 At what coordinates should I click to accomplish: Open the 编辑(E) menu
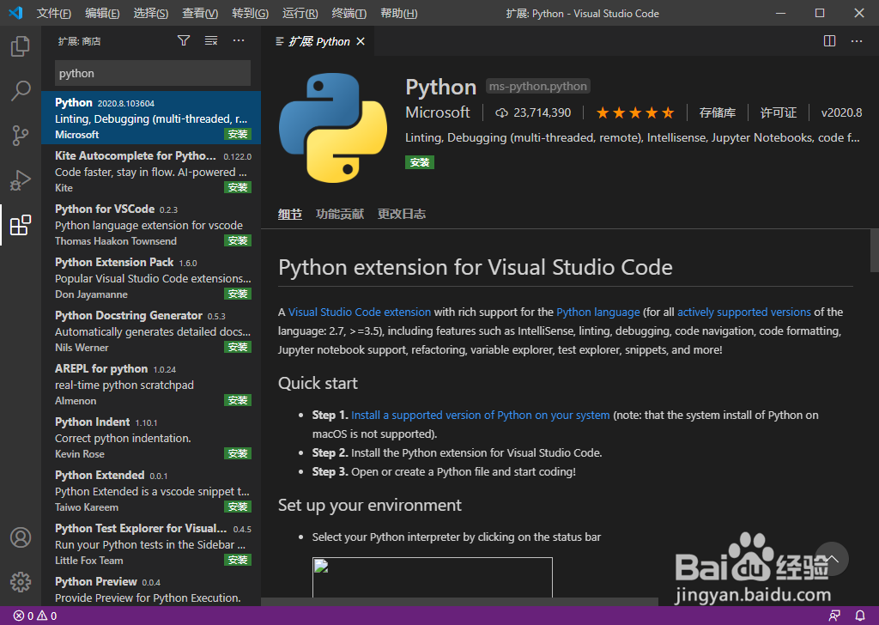(x=102, y=14)
